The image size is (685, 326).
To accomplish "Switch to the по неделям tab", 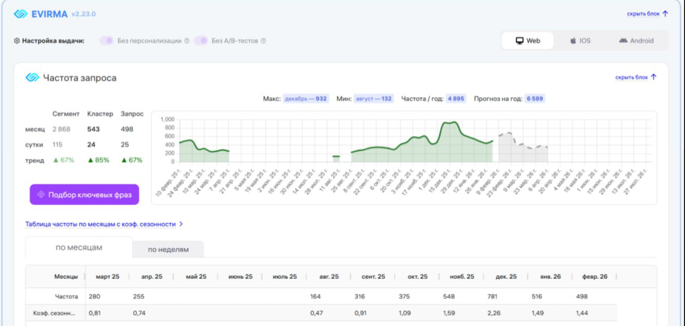I will pos(168,249).
